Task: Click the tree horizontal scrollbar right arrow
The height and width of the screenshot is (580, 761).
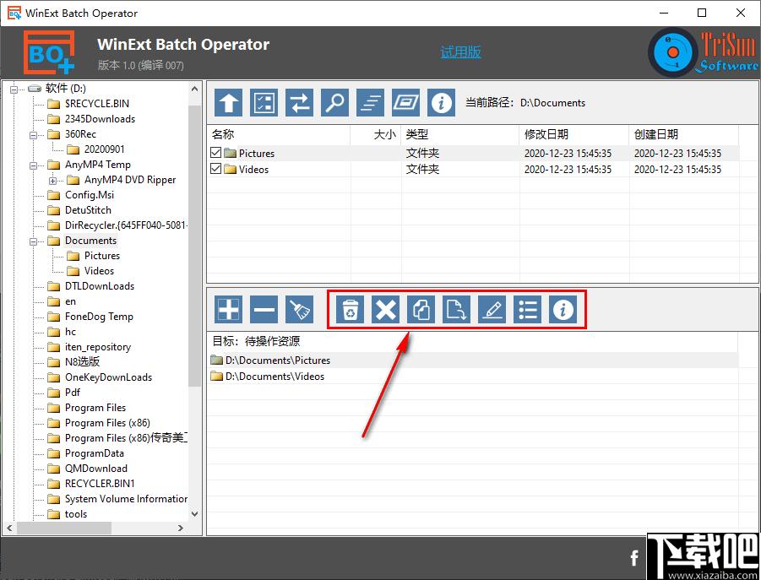Action: pyautogui.click(x=181, y=529)
